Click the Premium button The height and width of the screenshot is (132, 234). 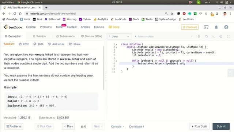click(190, 27)
